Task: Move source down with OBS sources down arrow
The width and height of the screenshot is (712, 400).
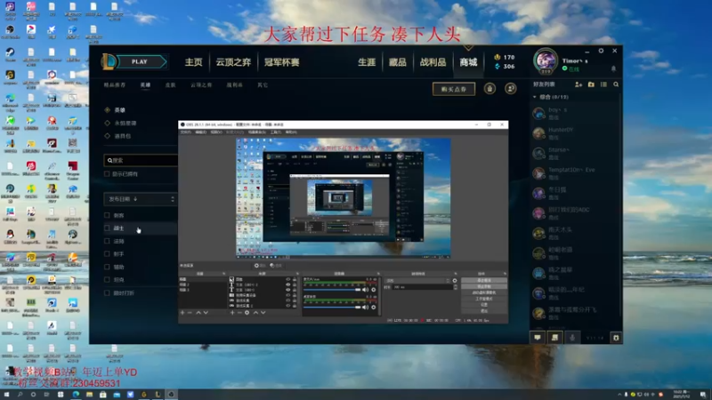Action: click(x=263, y=313)
